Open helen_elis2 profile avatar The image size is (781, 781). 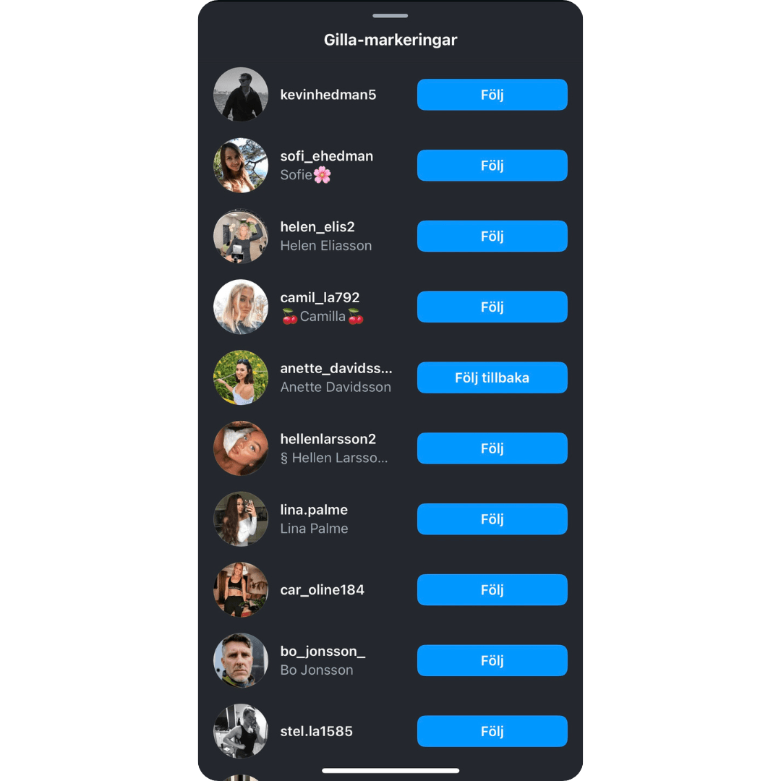(x=241, y=236)
